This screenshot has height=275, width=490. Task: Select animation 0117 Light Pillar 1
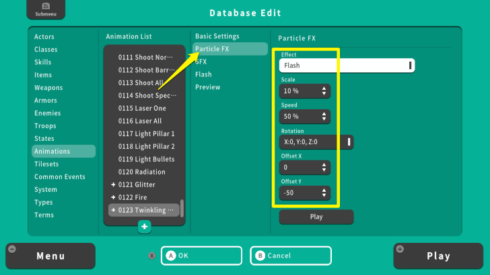pos(144,134)
